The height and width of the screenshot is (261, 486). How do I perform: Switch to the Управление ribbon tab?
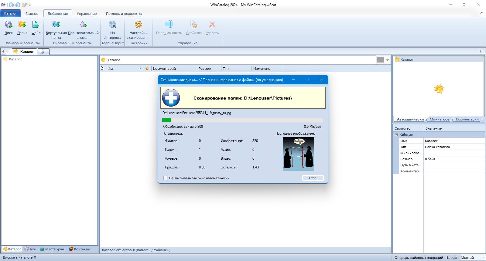point(87,14)
